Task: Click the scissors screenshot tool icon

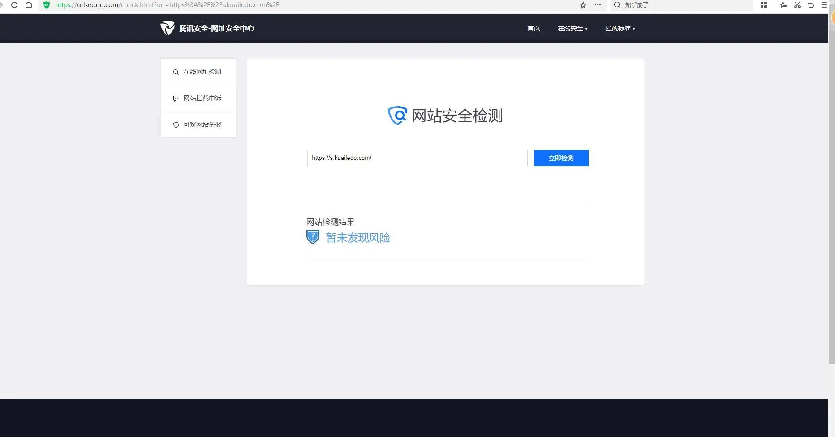Action: [797, 5]
